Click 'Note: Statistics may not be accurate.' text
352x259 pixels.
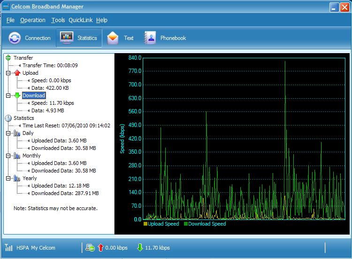click(55, 208)
